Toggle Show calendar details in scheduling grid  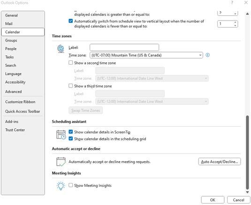pos(70,139)
